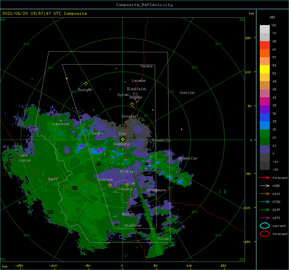Click the Limestone label
Image resolution: width=289 pixels, height=270 pixels.
tap(61, 124)
